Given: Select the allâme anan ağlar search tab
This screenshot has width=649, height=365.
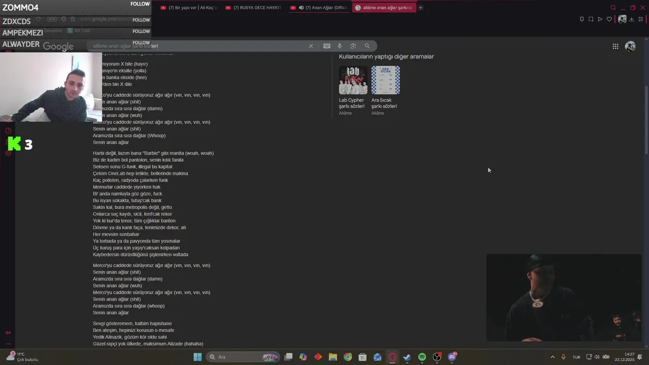Looking at the screenshot, I should 384,8.
